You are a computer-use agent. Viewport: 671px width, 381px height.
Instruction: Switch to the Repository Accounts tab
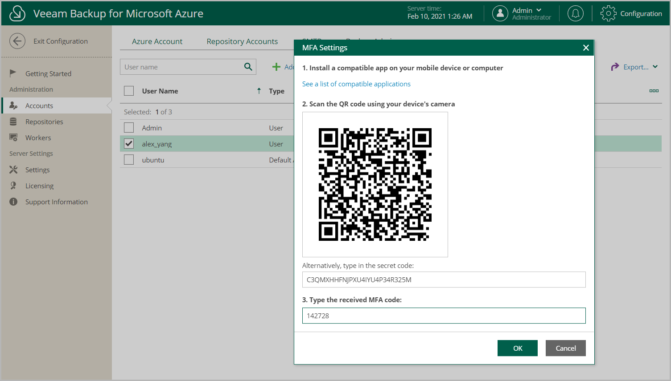pyautogui.click(x=242, y=41)
